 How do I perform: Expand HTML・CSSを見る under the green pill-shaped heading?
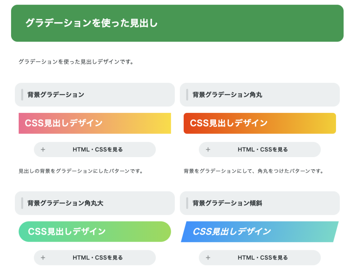(95, 258)
